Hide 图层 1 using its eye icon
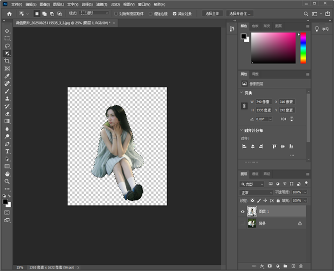This screenshot has height=271, width=334. (x=243, y=211)
